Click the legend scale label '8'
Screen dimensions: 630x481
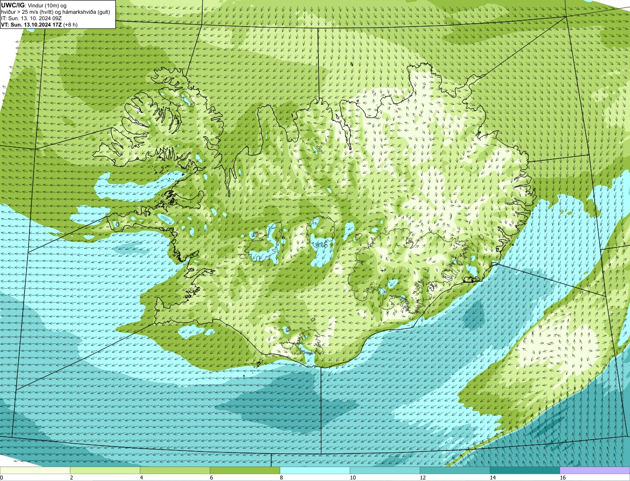(x=282, y=478)
